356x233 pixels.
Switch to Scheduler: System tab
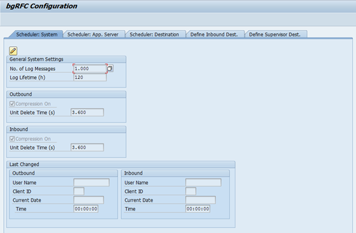pyautogui.click(x=36, y=34)
